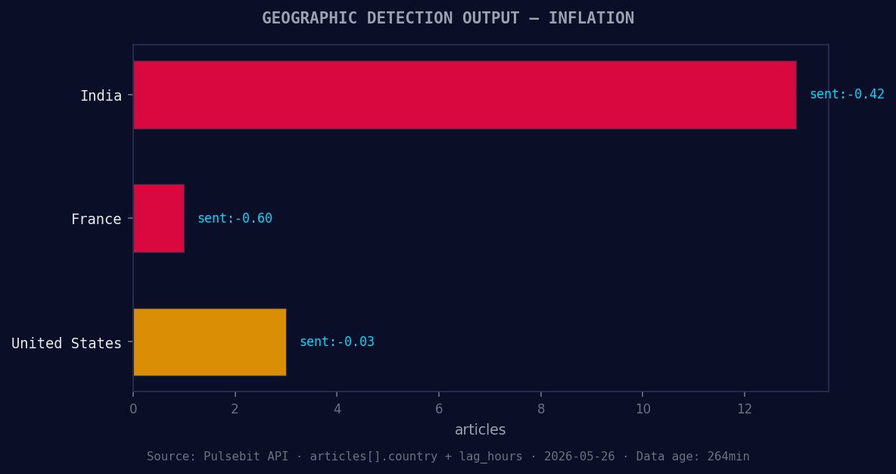Click the red India bar
Screen dimensions: 896x474
465,95
